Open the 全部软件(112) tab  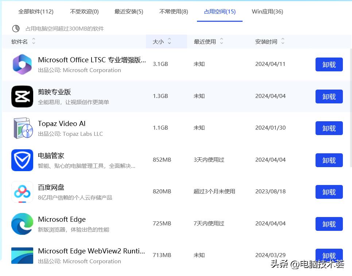36,11
